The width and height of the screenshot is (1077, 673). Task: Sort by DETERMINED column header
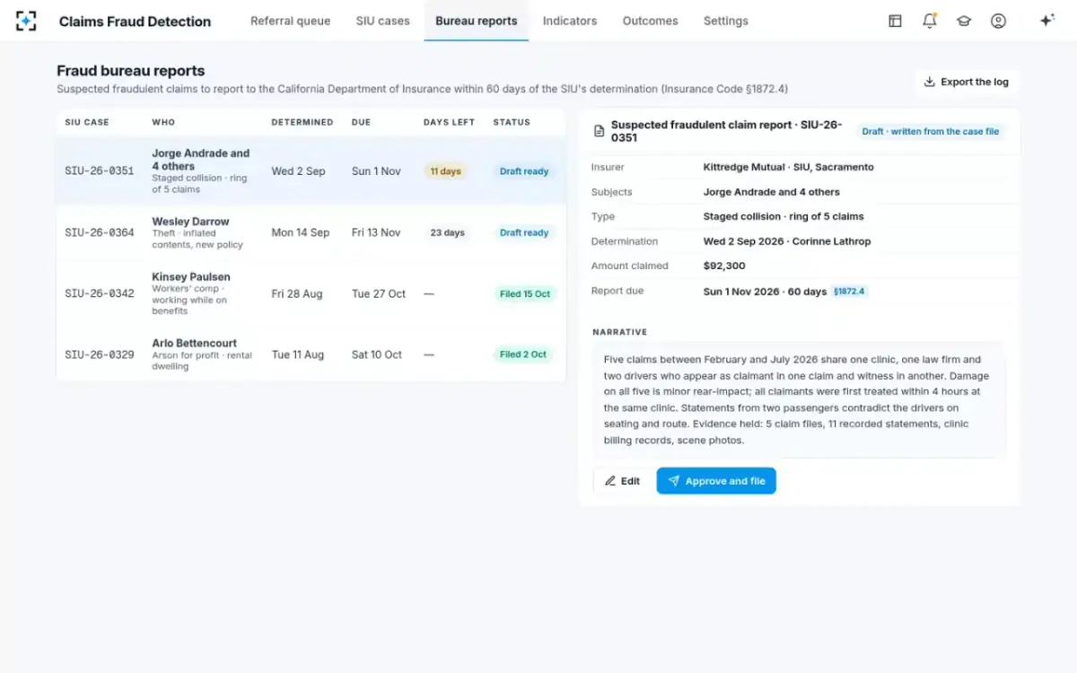click(302, 122)
